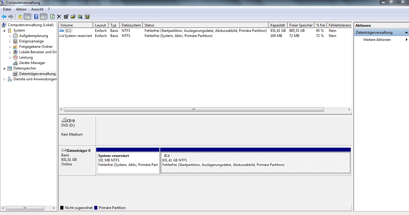Click the Leistung performance gauge icon

coord(15,57)
